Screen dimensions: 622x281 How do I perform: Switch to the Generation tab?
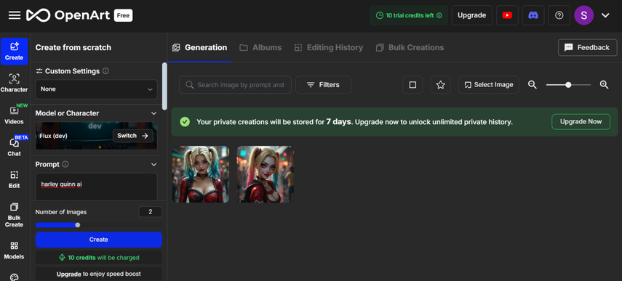click(x=199, y=47)
